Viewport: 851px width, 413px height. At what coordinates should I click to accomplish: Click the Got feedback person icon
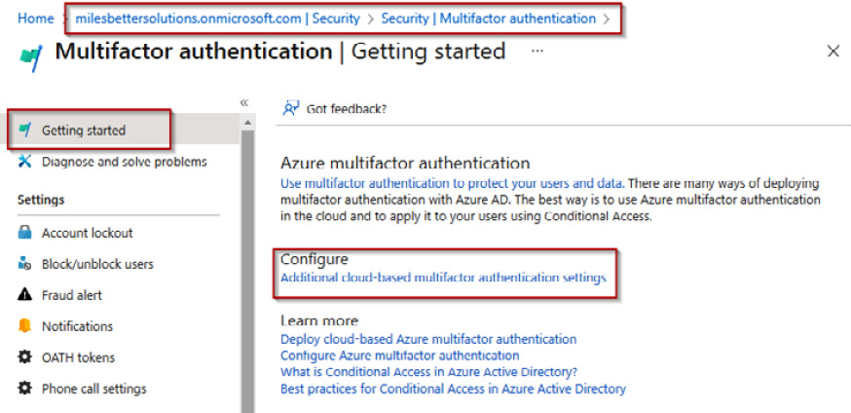click(291, 108)
